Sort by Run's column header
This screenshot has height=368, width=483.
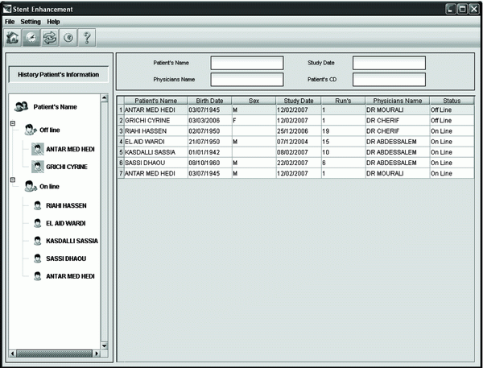(x=343, y=101)
